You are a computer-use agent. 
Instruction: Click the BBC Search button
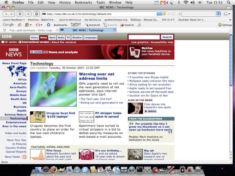167,37
